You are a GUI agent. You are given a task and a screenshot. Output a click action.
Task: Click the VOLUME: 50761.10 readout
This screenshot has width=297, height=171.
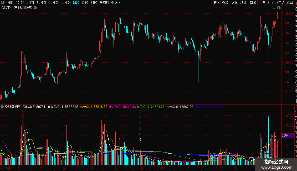(36, 107)
